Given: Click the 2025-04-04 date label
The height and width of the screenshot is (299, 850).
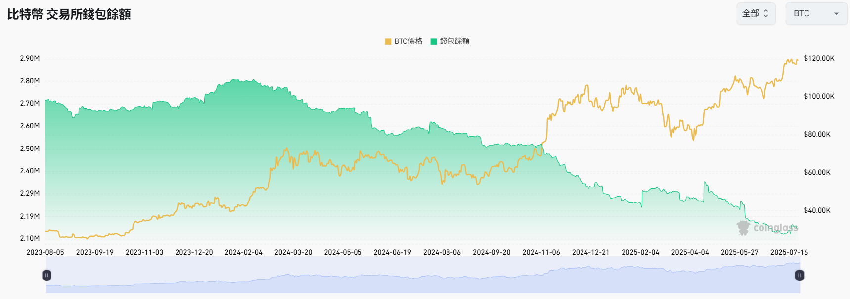Looking at the screenshot, I should click(690, 252).
